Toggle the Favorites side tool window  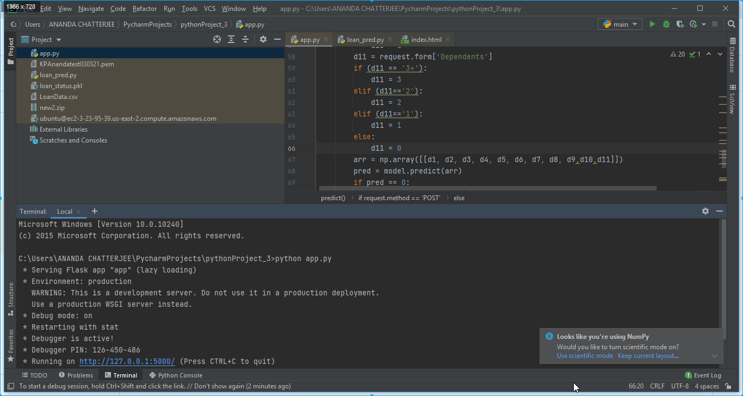tap(10, 346)
